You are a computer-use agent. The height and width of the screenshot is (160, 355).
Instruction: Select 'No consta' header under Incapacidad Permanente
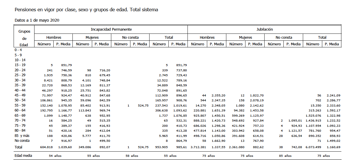point(130,37)
